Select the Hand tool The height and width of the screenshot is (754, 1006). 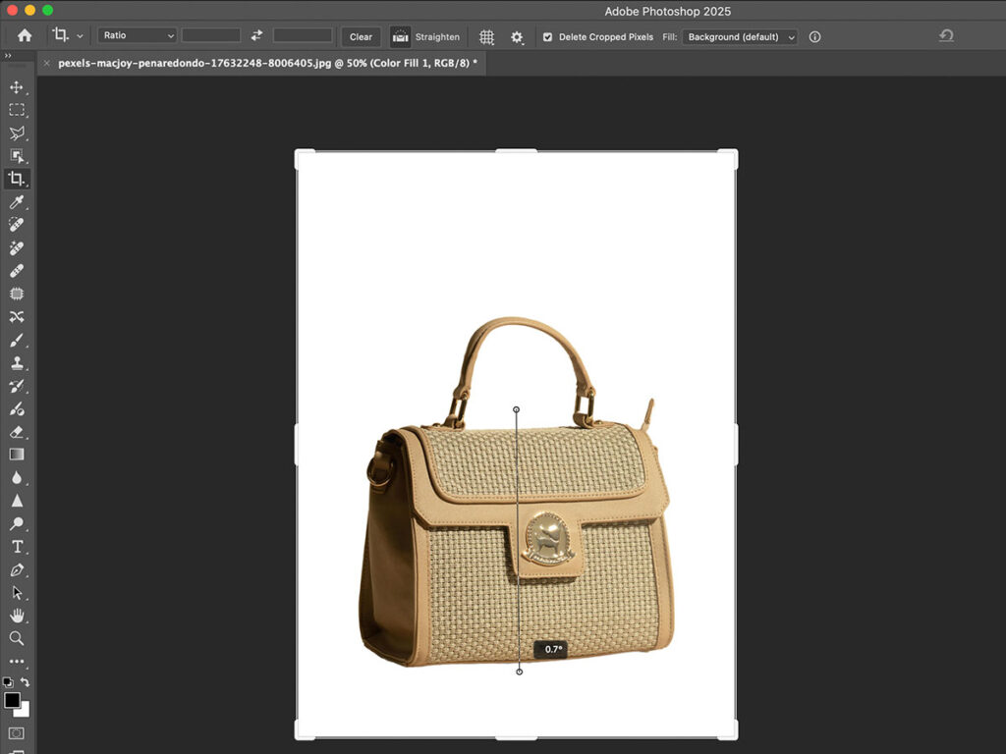[x=17, y=616]
